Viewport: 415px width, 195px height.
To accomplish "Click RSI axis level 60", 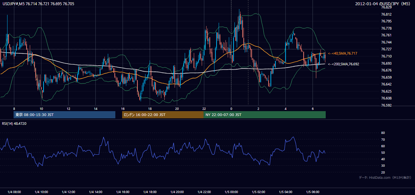I will point(383,146).
